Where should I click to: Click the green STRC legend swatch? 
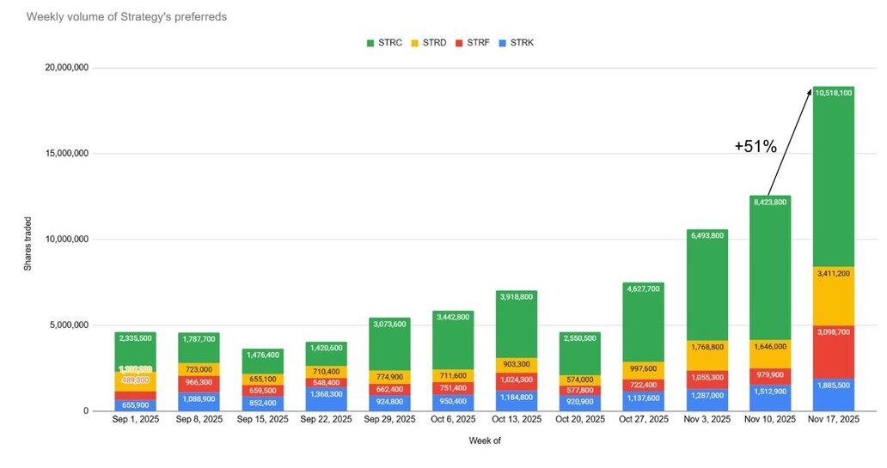[370, 42]
